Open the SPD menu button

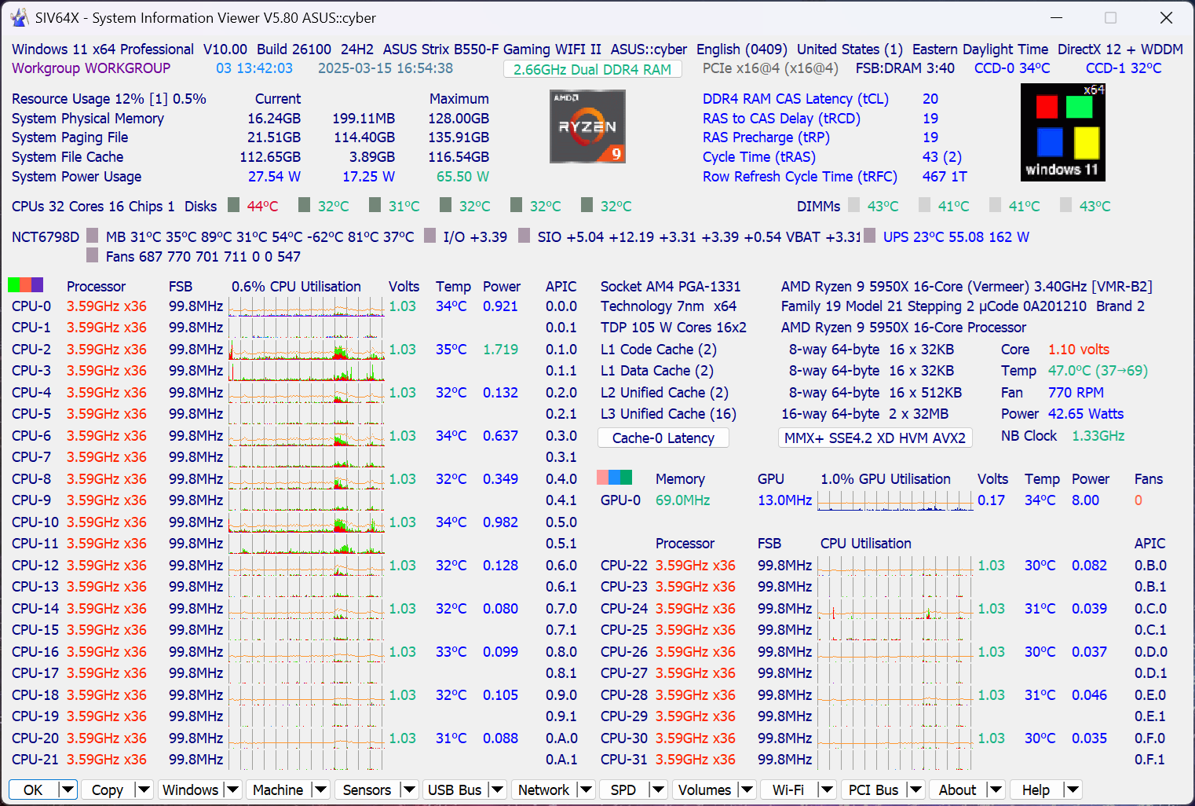click(x=623, y=790)
